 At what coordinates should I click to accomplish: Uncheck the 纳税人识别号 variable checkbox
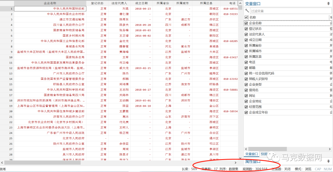(246, 79)
